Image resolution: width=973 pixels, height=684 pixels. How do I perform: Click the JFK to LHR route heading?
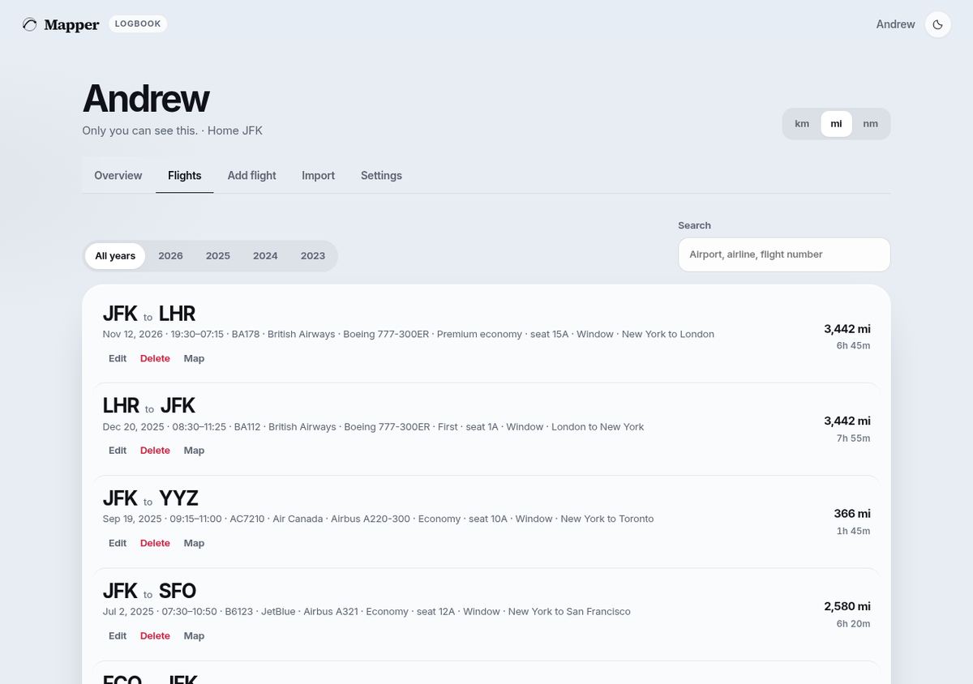pos(149,314)
